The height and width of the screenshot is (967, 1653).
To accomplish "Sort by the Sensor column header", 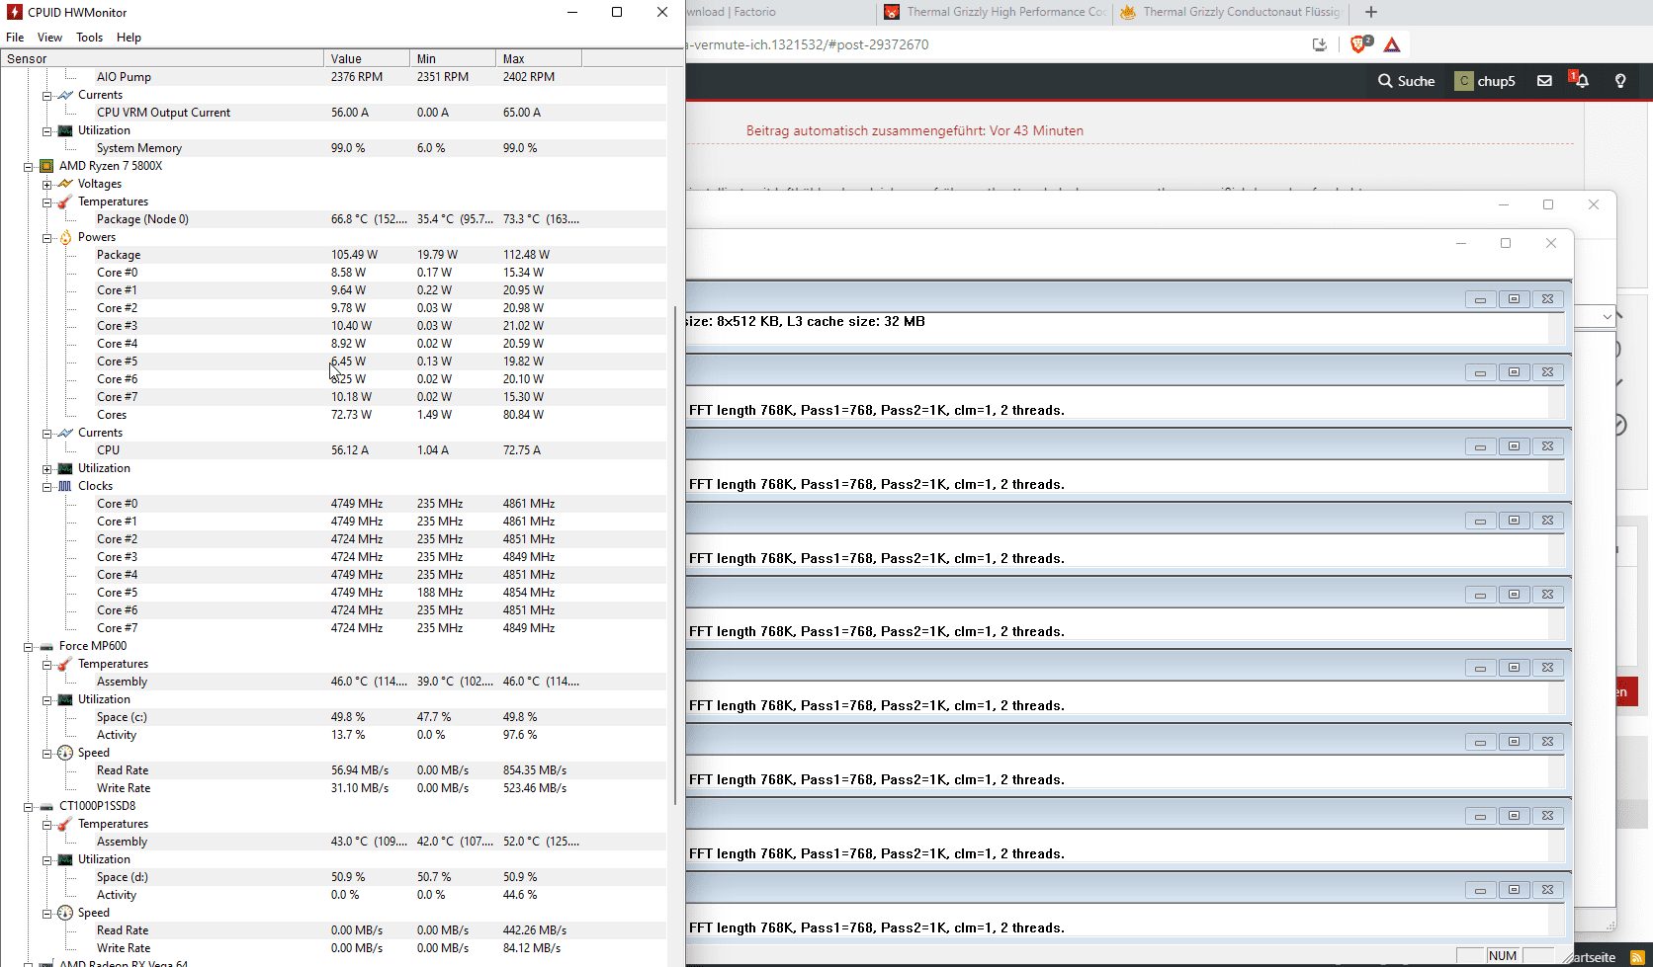I will [x=162, y=58].
